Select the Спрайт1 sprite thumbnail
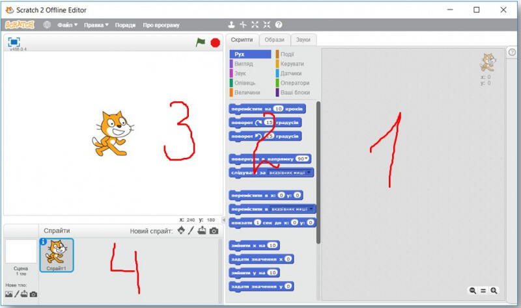This screenshot has height=308, width=521. (57, 255)
